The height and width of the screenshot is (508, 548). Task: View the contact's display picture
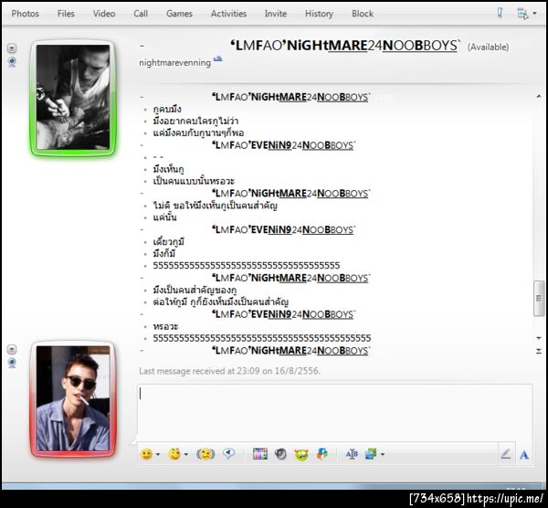point(73,97)
